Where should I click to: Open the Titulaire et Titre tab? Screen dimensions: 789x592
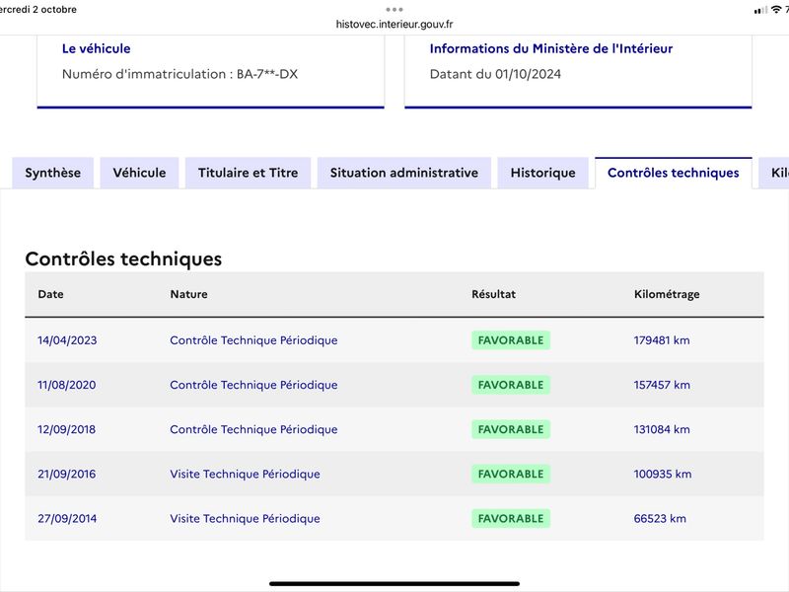point(249,173)
